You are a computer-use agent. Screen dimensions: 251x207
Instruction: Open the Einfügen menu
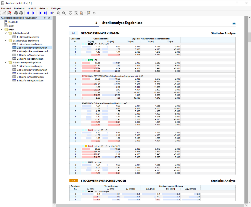pos(56,8)
